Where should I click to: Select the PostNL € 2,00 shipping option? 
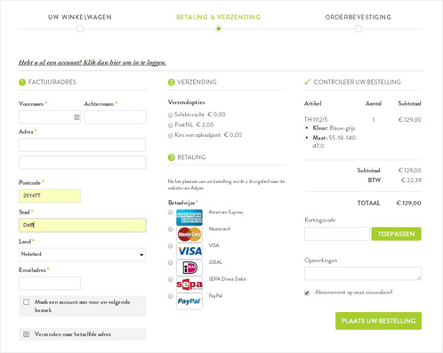click(x=170, y=125)
